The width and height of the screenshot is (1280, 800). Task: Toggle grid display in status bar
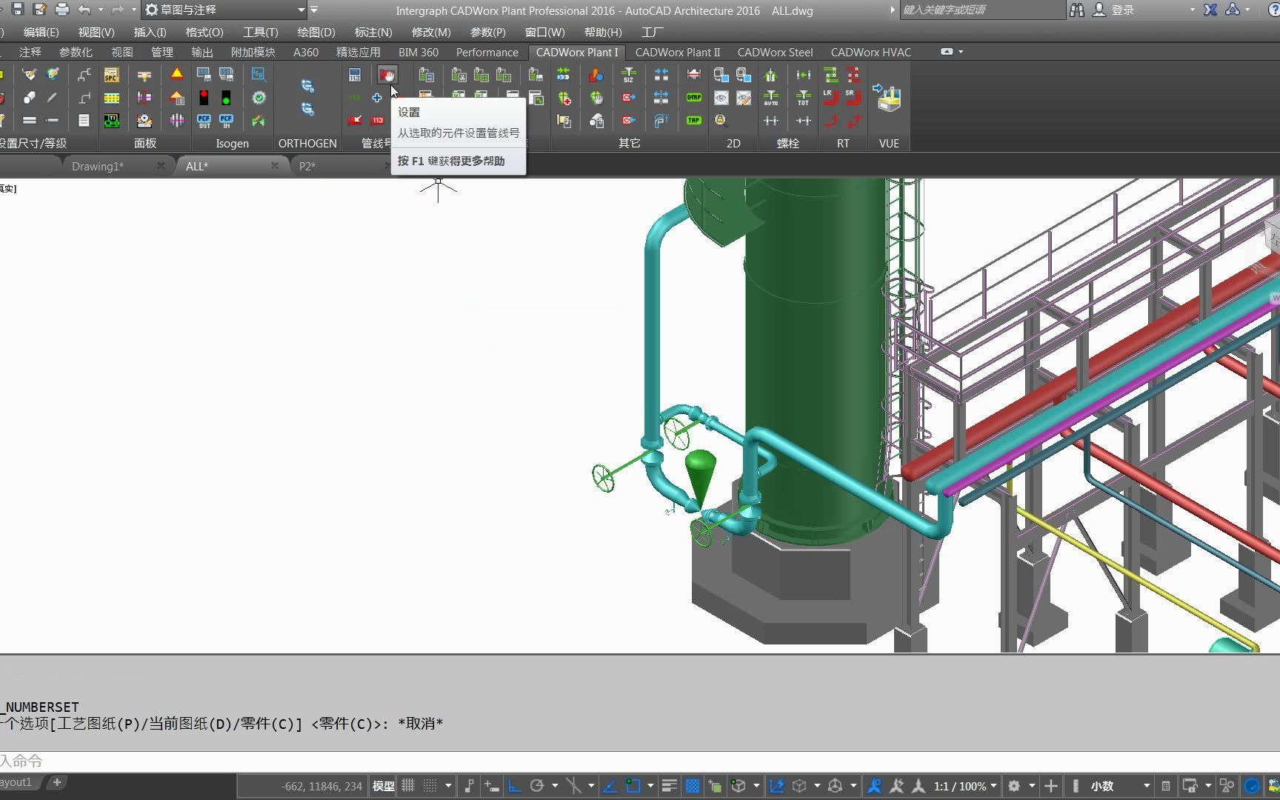pos(408,786)
